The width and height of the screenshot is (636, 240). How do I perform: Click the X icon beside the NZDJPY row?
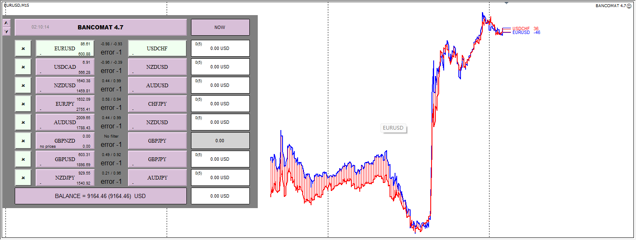click(23, 177)
